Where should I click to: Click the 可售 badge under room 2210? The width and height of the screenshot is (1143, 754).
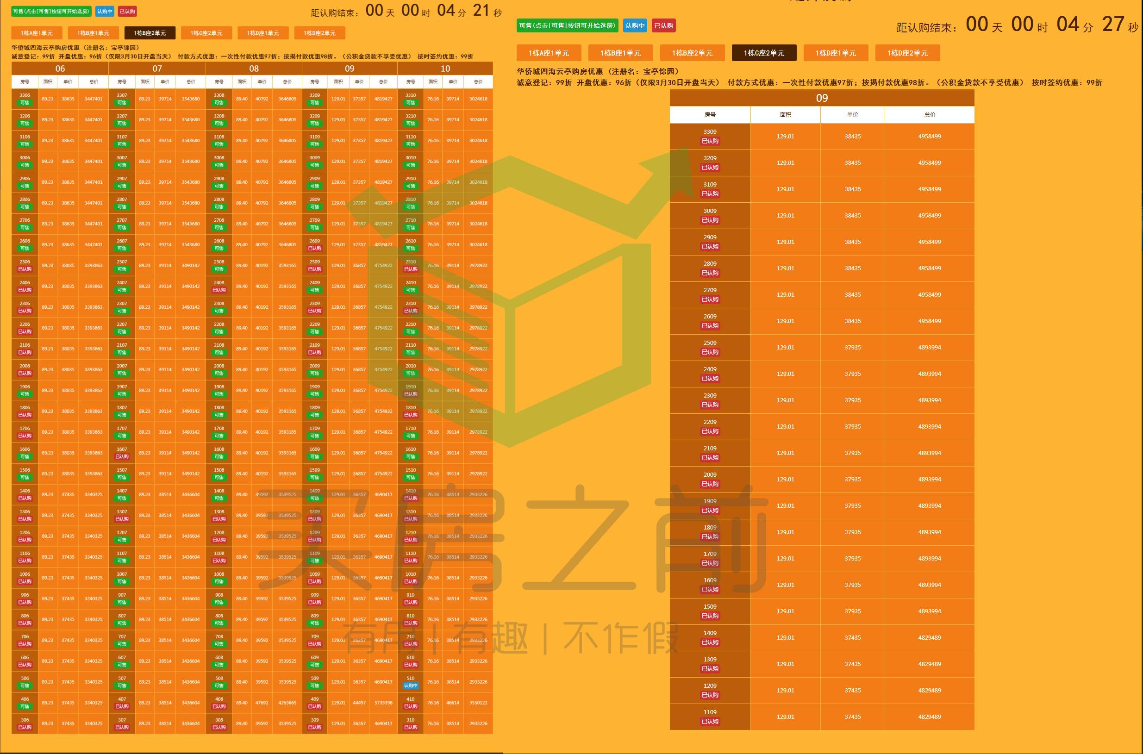point(410,332)
